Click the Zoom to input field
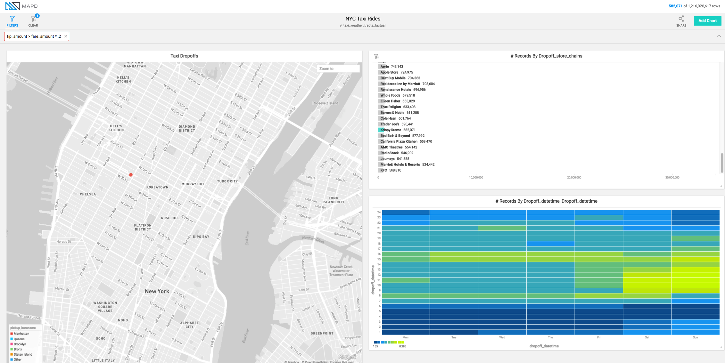 (x=338, y=69)
